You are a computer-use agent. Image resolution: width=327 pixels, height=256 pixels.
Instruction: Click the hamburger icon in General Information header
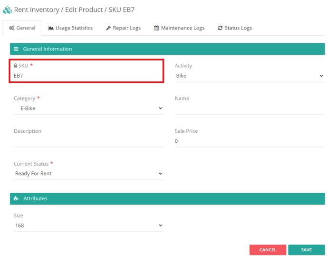[x=16, y=49]
